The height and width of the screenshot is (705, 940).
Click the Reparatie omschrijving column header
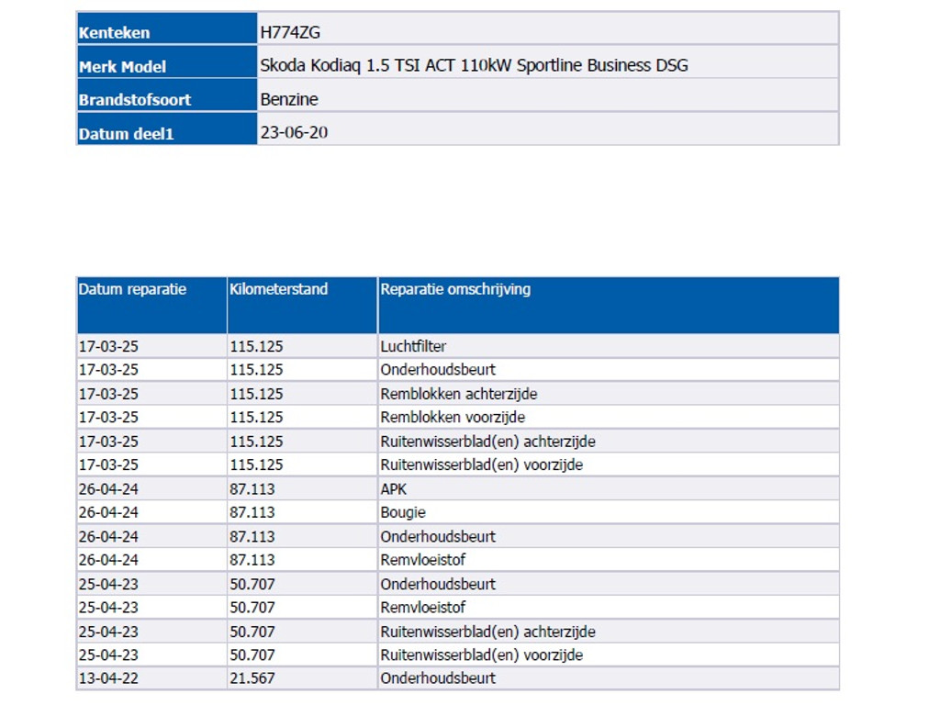455,289
